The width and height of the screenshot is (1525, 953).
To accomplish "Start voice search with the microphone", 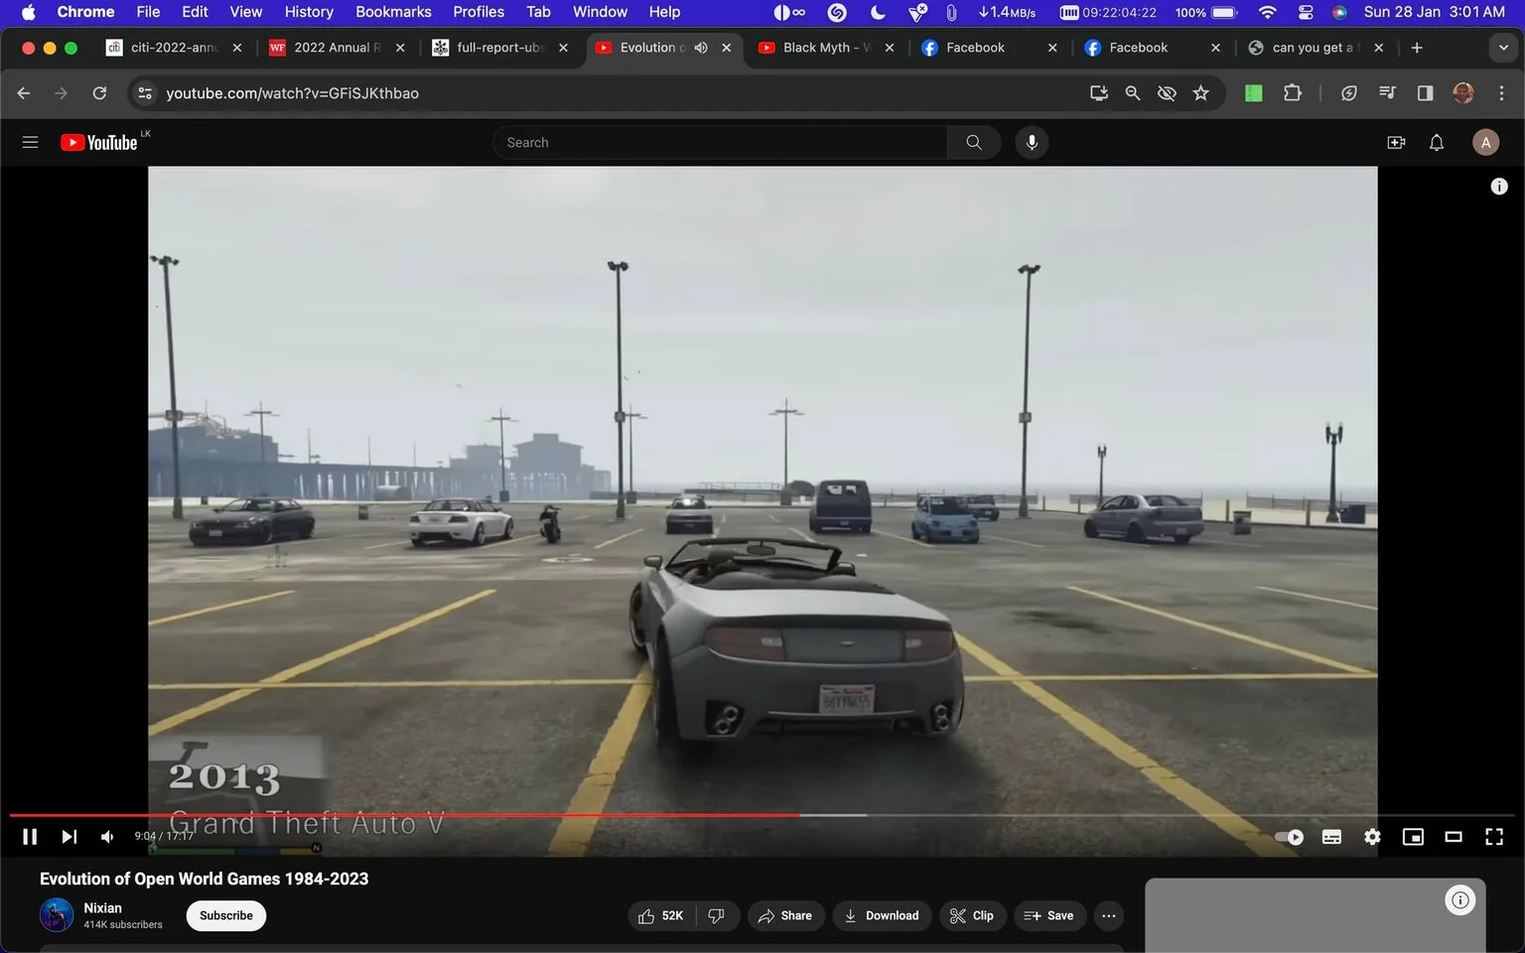I will click(x=1032, y=142).
